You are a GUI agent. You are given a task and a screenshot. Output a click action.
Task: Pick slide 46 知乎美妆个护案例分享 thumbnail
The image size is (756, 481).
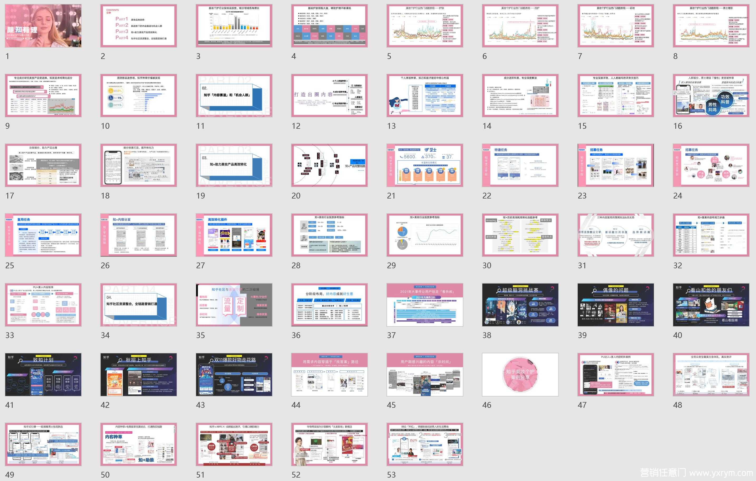520,375
